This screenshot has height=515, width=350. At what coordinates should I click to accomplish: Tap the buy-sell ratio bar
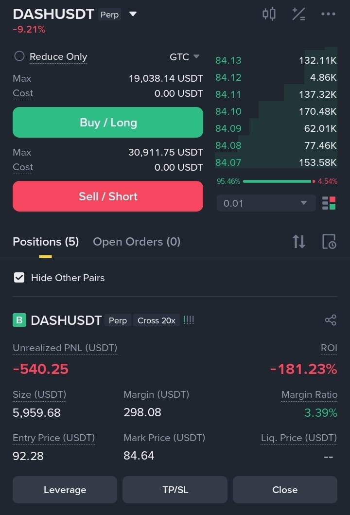[277, 181]
